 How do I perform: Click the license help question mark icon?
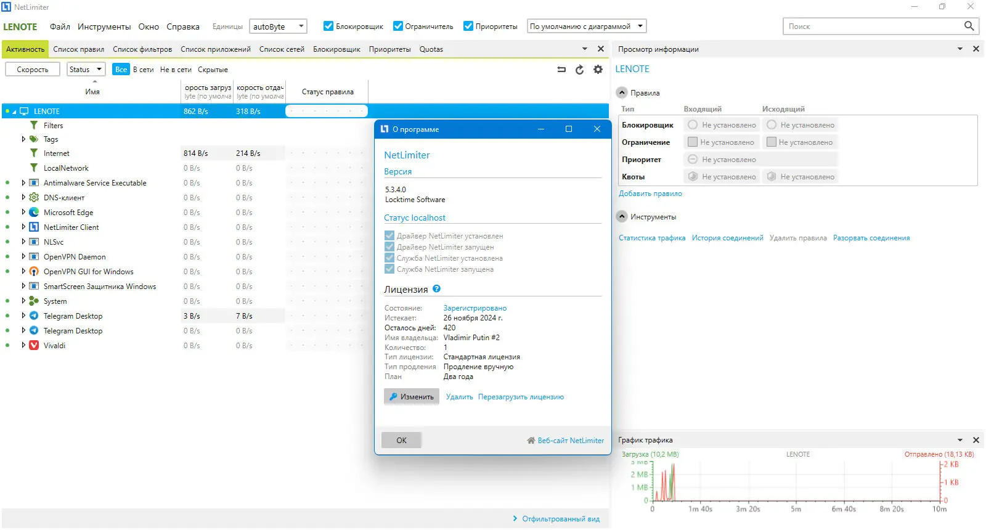click(x=436, y=288)
